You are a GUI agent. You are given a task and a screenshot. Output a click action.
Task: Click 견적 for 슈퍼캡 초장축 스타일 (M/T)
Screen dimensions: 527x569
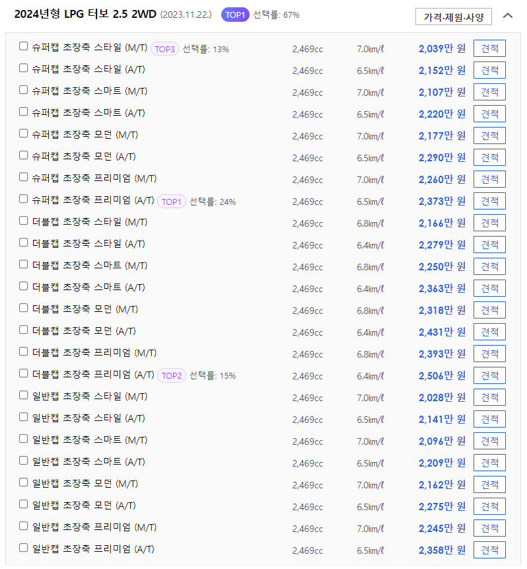click(489, 48)
